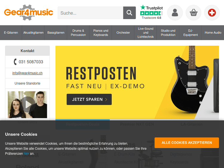Screen dimensions: 224x168
Task: Click the Gear4music logo
Action: tap(29, 13)
